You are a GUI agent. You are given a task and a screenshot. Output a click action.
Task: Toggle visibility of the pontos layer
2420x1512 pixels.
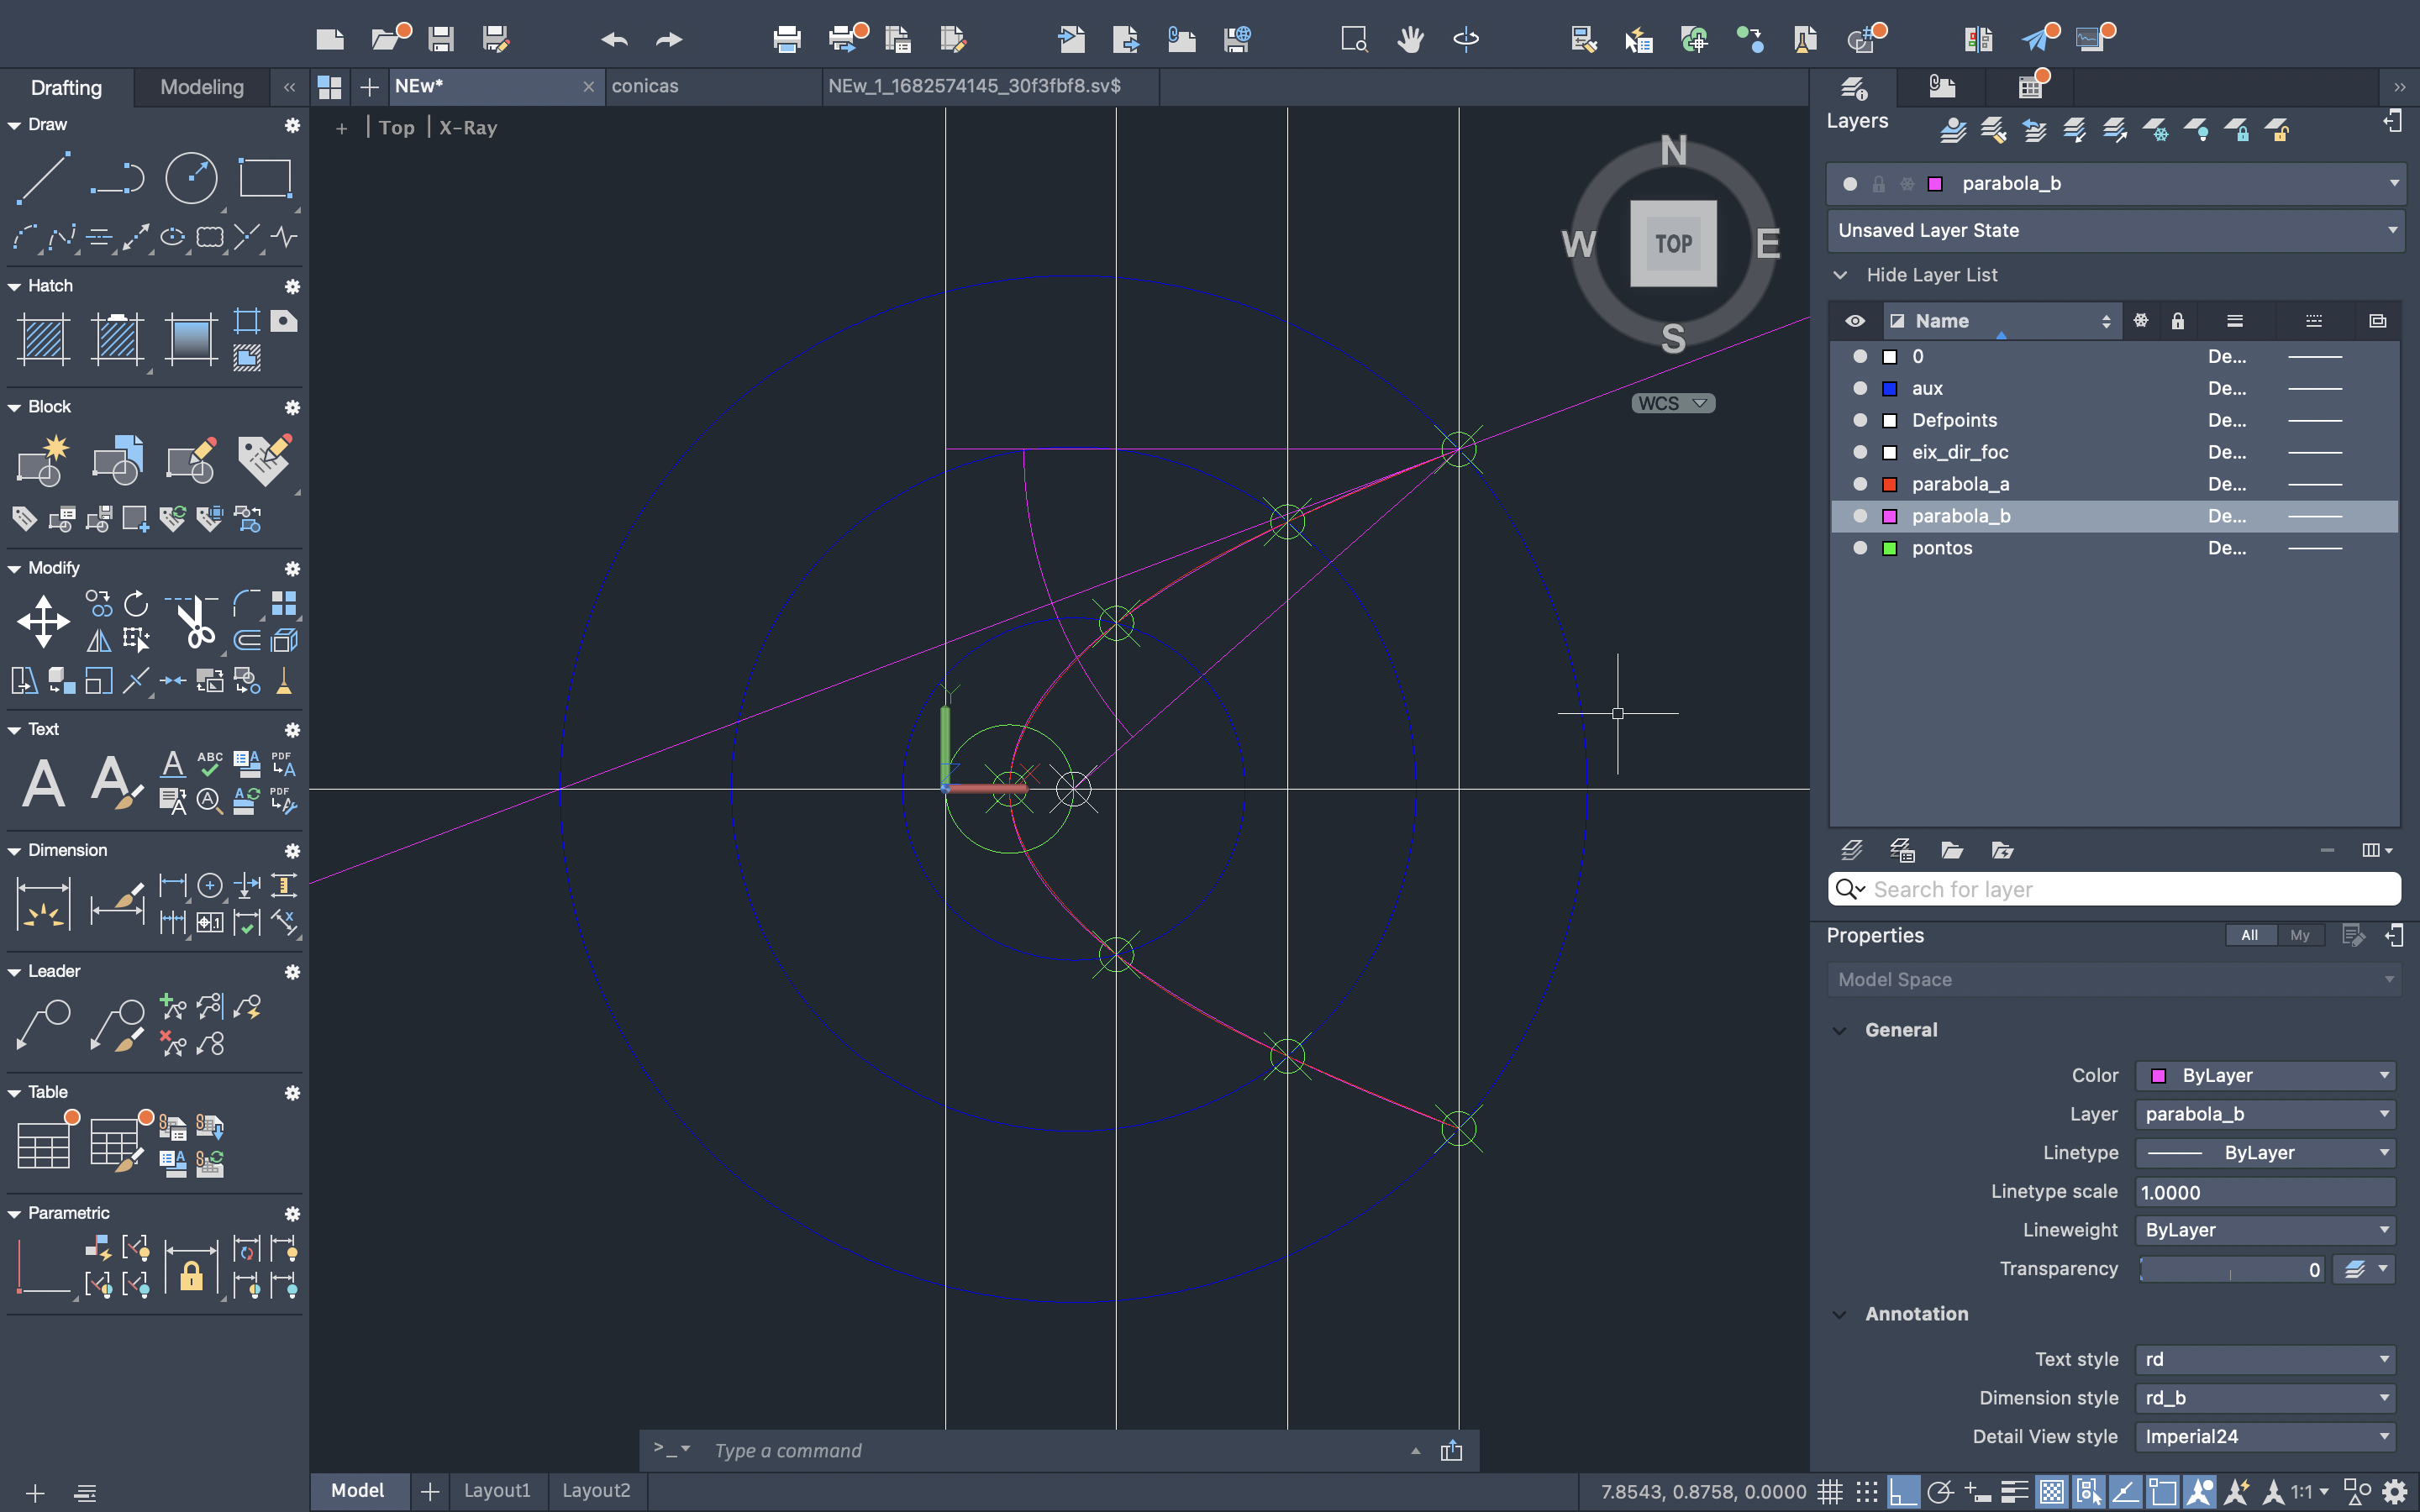[x=1859, y=548]
